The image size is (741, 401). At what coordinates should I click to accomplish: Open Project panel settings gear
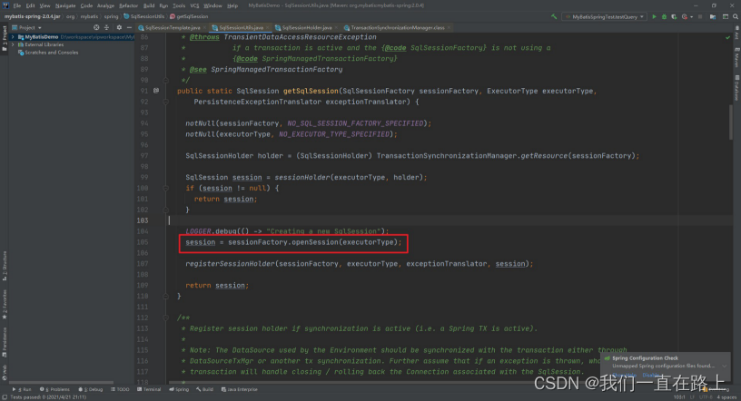pyautogui.click(x=119, y=27)
